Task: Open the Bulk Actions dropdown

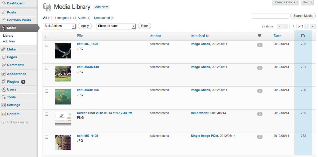Action: coord(59,26)
